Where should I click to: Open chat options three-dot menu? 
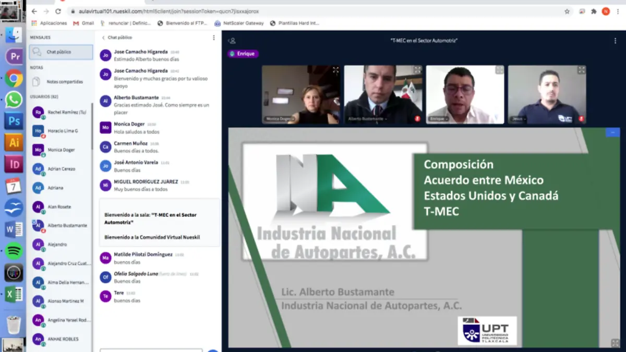tap(213, 38)
